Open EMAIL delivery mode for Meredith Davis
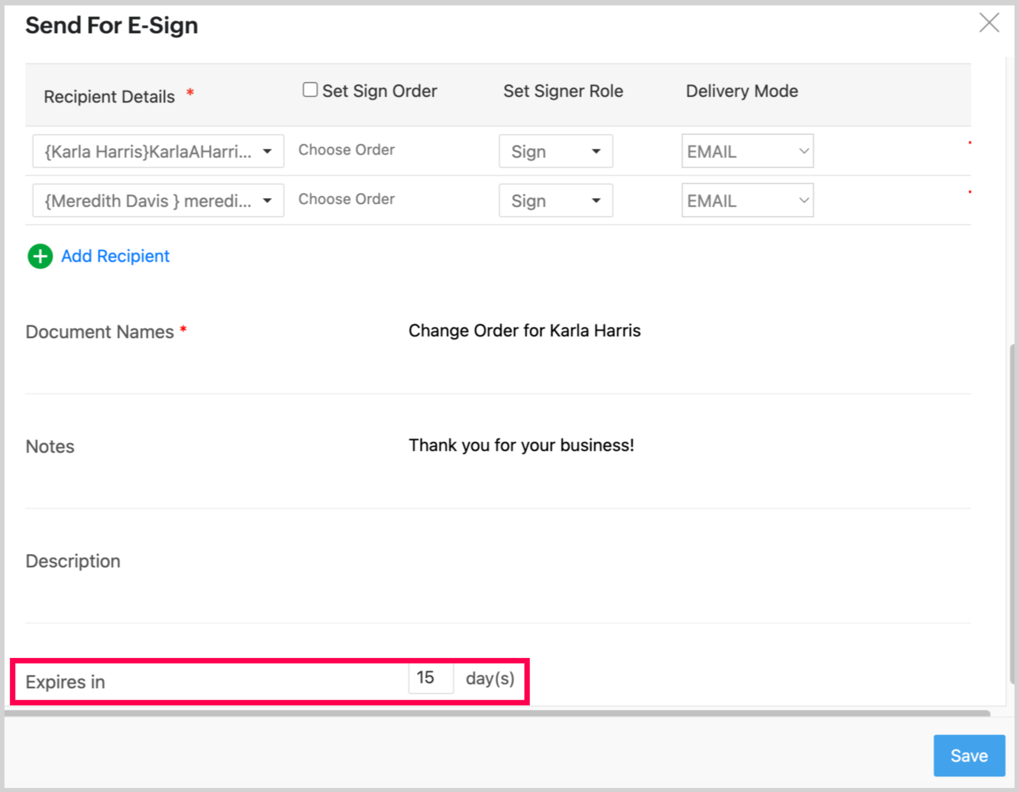Image resolution: width=1019 pixels, height=792 pixels. coord(747,201)
